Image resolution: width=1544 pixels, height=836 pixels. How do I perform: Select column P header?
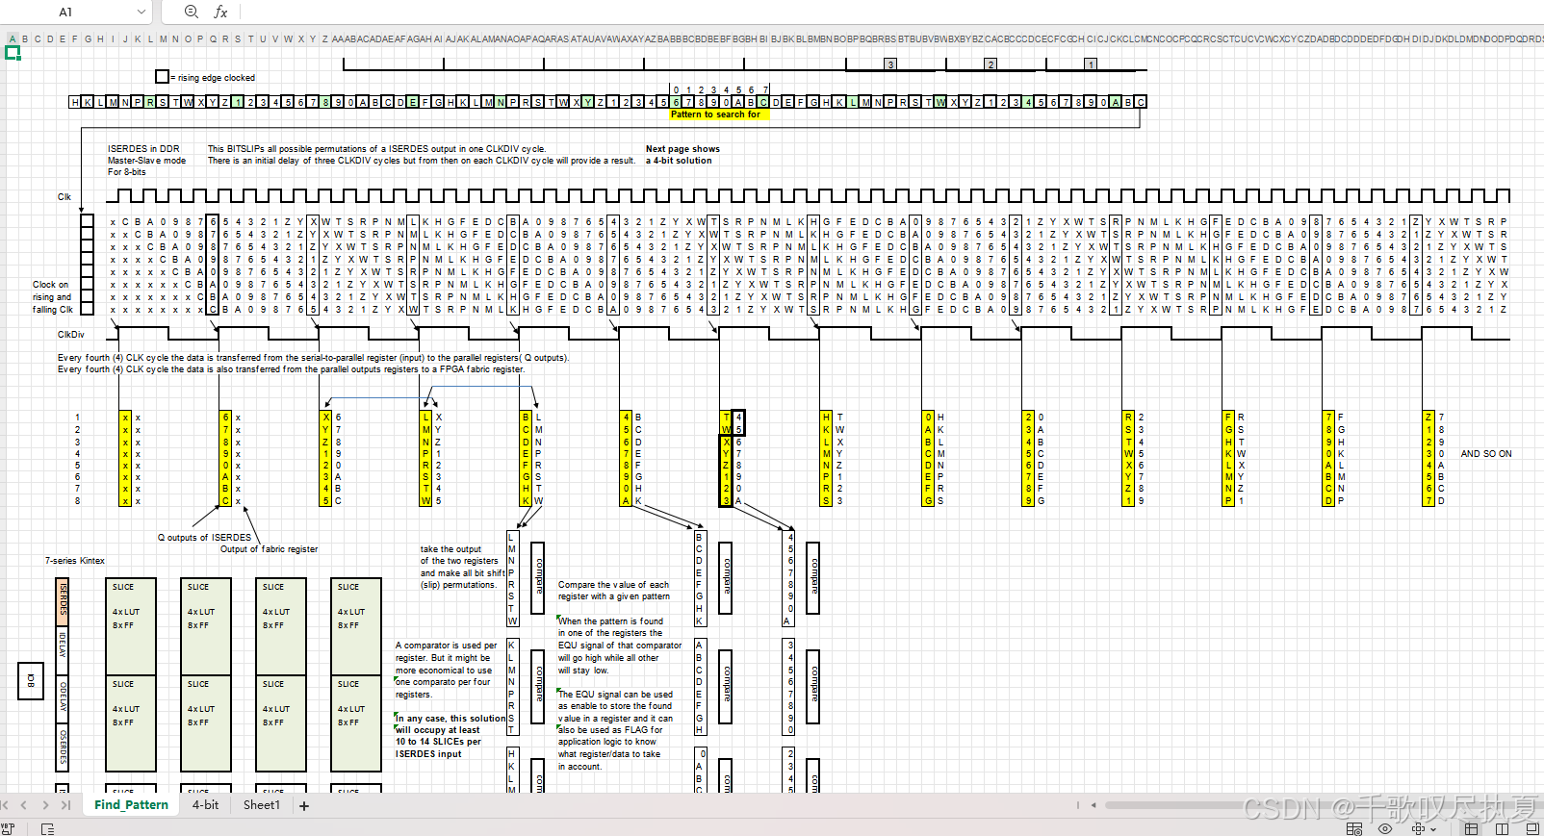[200, 38]
